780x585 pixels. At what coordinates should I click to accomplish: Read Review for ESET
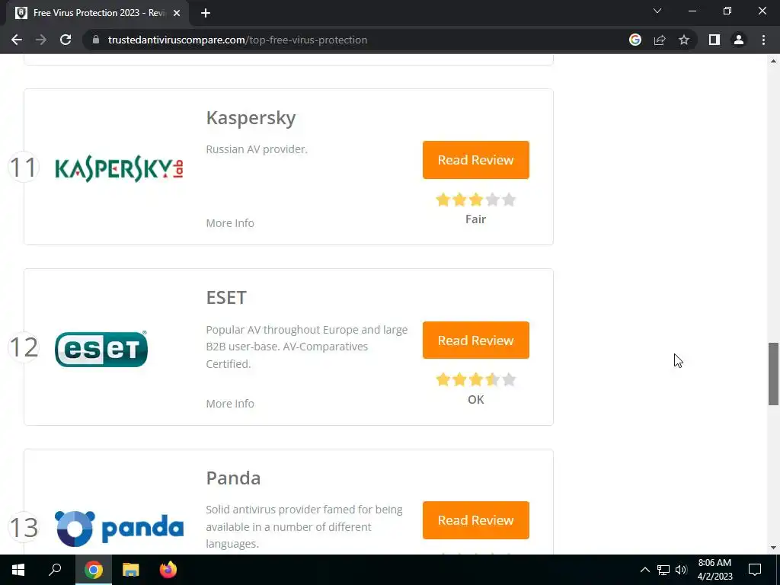(475, 340)
